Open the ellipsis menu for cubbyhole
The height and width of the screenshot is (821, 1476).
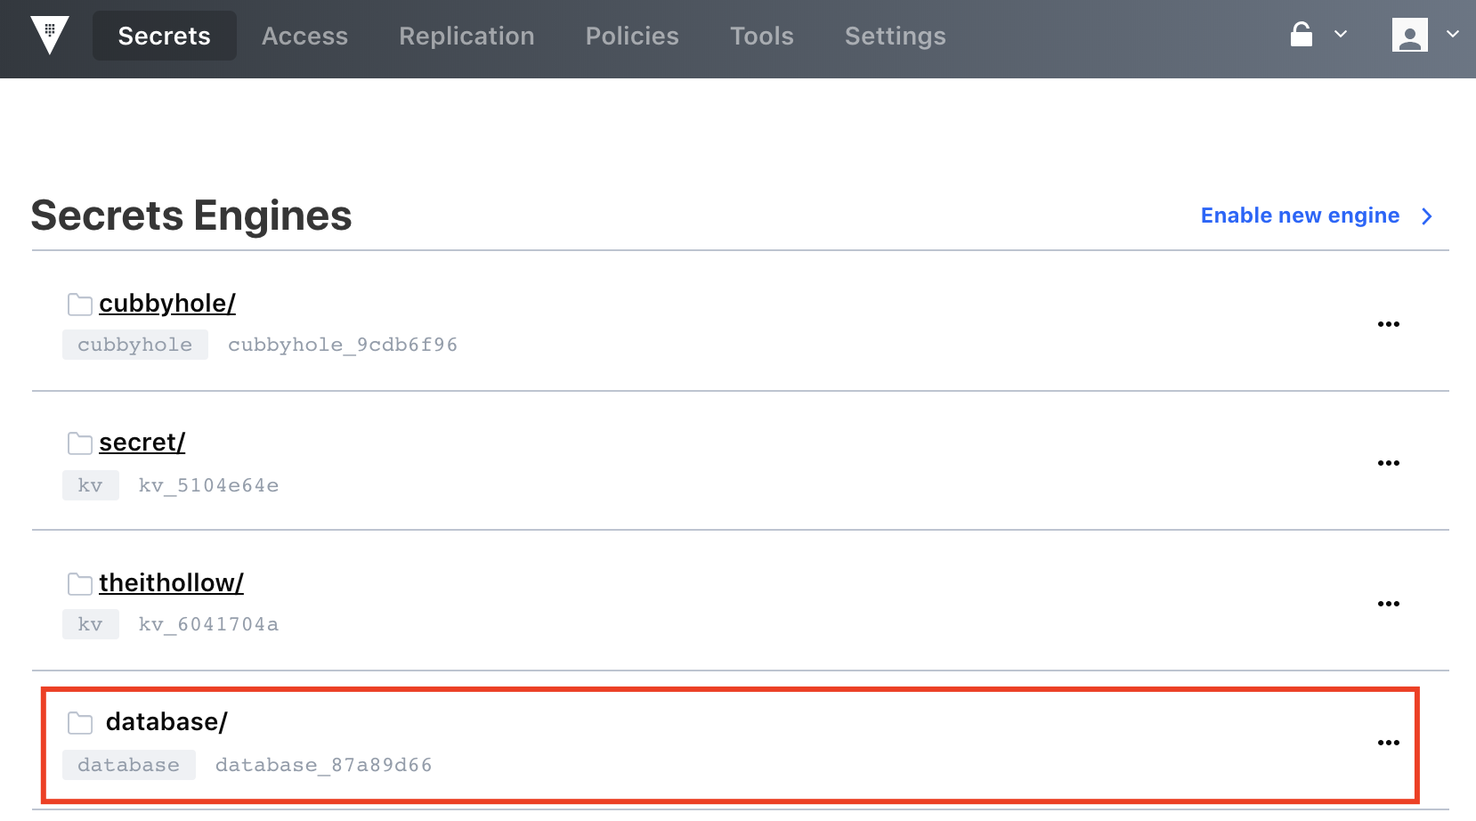[x=1388, y=324]
